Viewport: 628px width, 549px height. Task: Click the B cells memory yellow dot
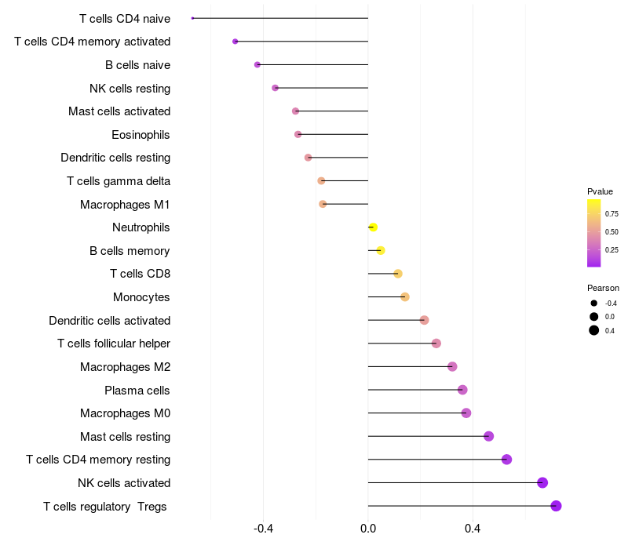[381, 250]
